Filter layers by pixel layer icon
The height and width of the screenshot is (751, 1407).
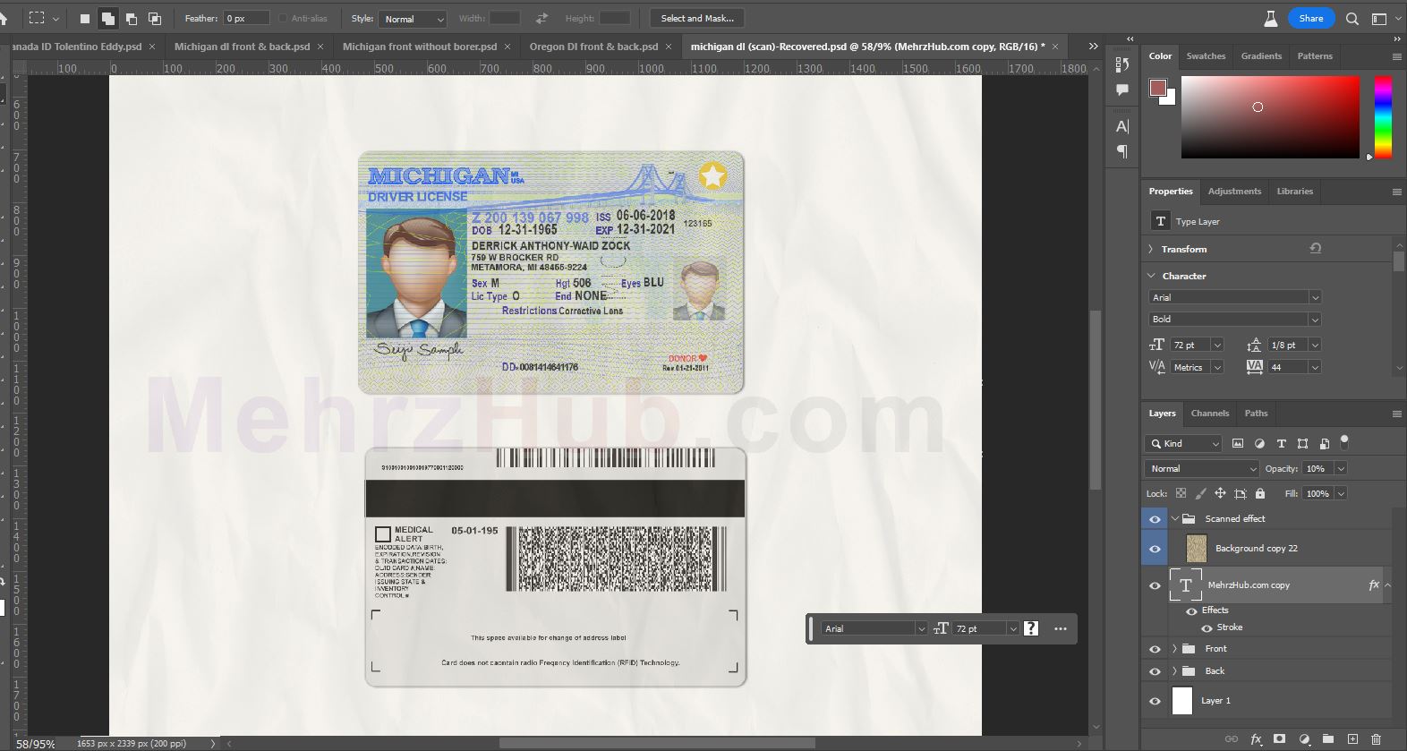click(x=1238, y=443)
